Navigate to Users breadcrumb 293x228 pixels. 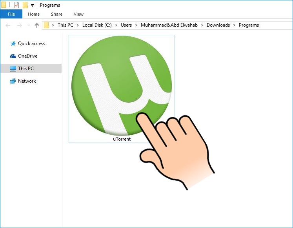point(126,25)
